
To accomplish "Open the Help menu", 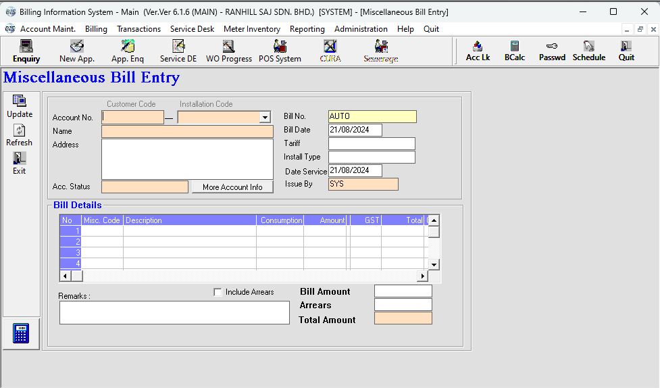I will click(x=405, y=29).
